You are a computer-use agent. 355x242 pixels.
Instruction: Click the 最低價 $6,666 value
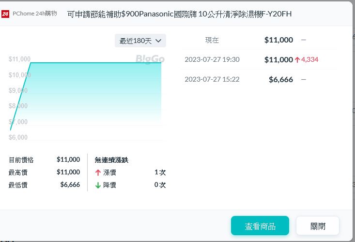coord(70,185)
